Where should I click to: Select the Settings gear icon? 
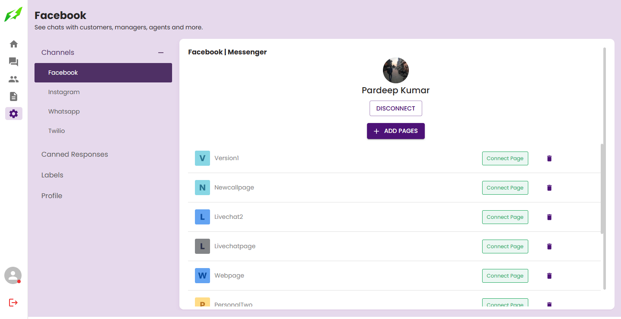tap(14, 114)
